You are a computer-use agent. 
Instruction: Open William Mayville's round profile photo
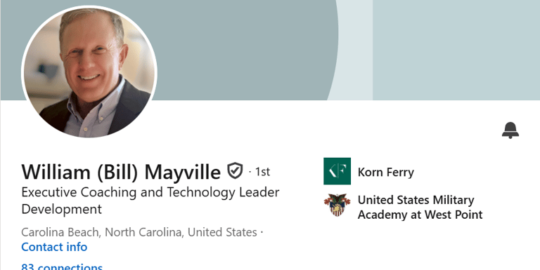point(89,72)
